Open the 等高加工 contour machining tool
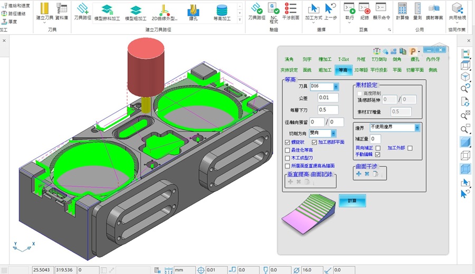Image resolution: width=475 pixels, height=274 pixels. pyautogui.click(x=222, y=10)
